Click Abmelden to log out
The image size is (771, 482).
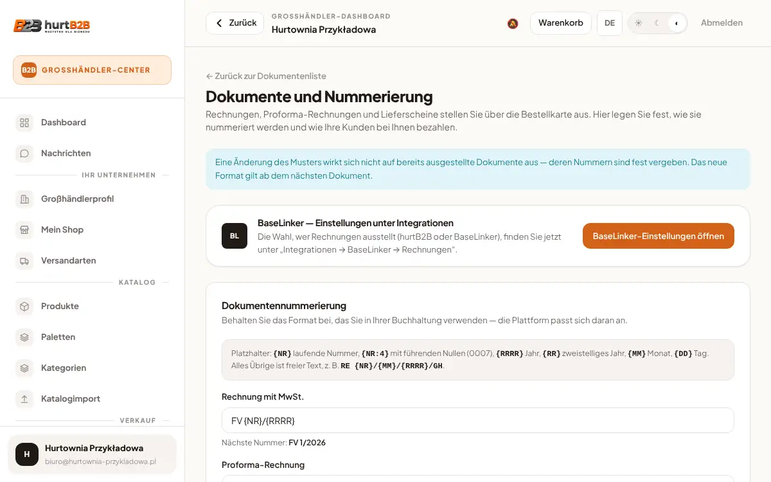722,23
